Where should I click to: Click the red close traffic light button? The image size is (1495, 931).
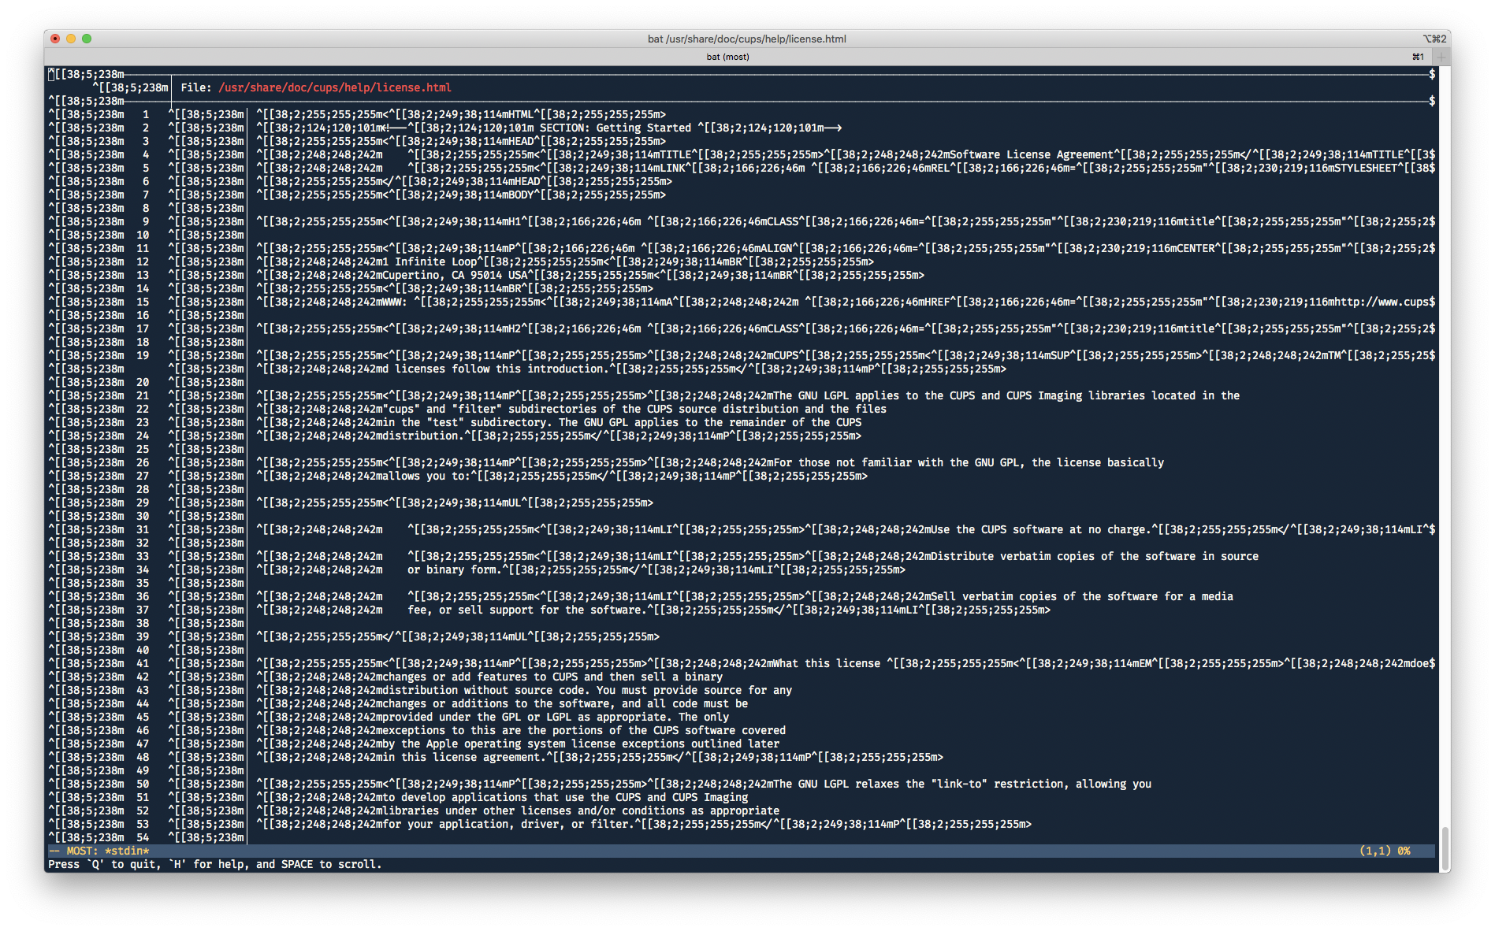54,37
